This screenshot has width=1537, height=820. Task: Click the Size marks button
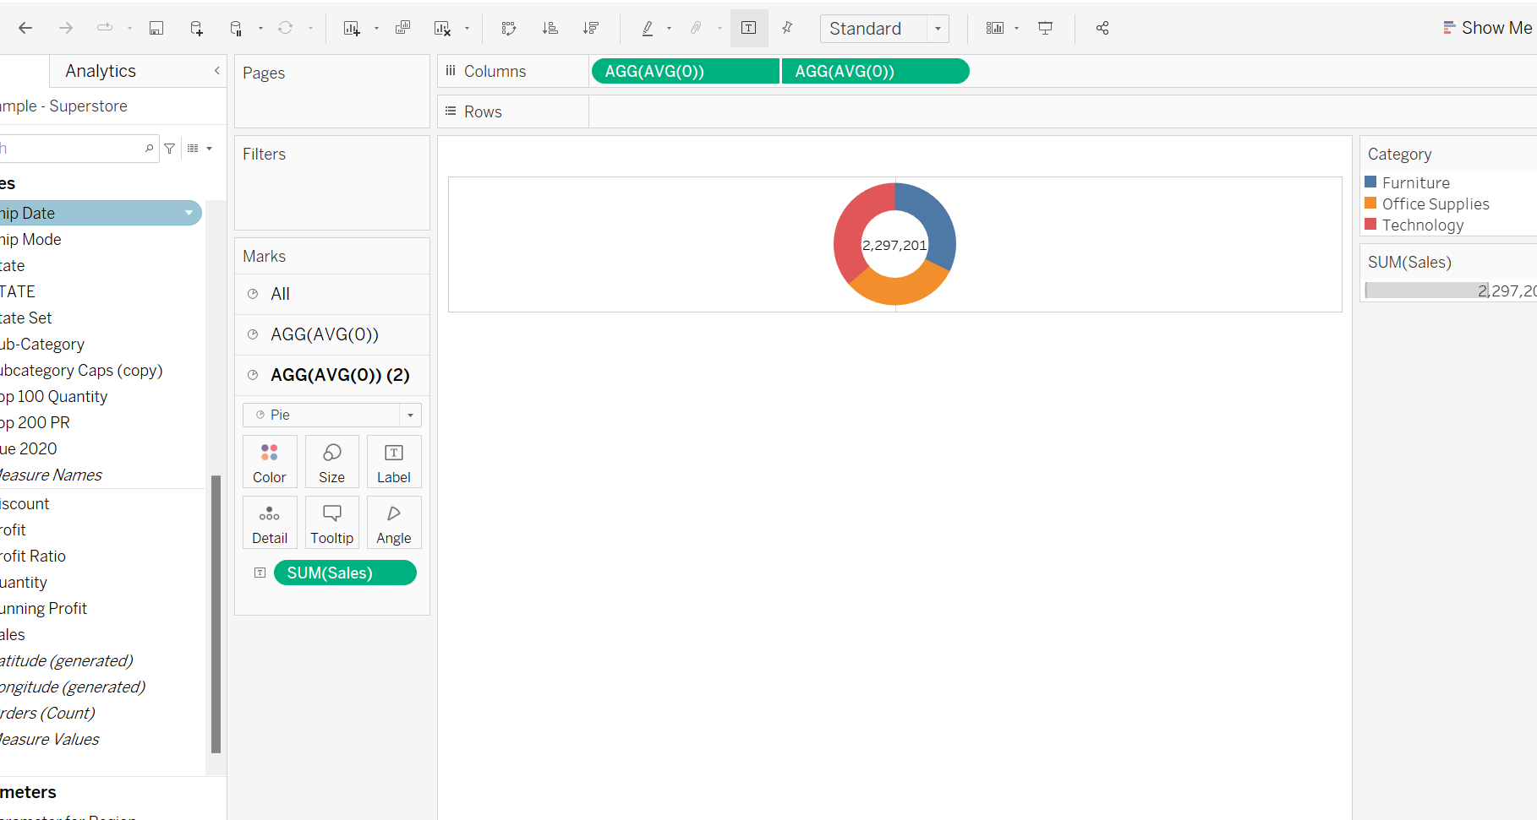click(331, 461)
